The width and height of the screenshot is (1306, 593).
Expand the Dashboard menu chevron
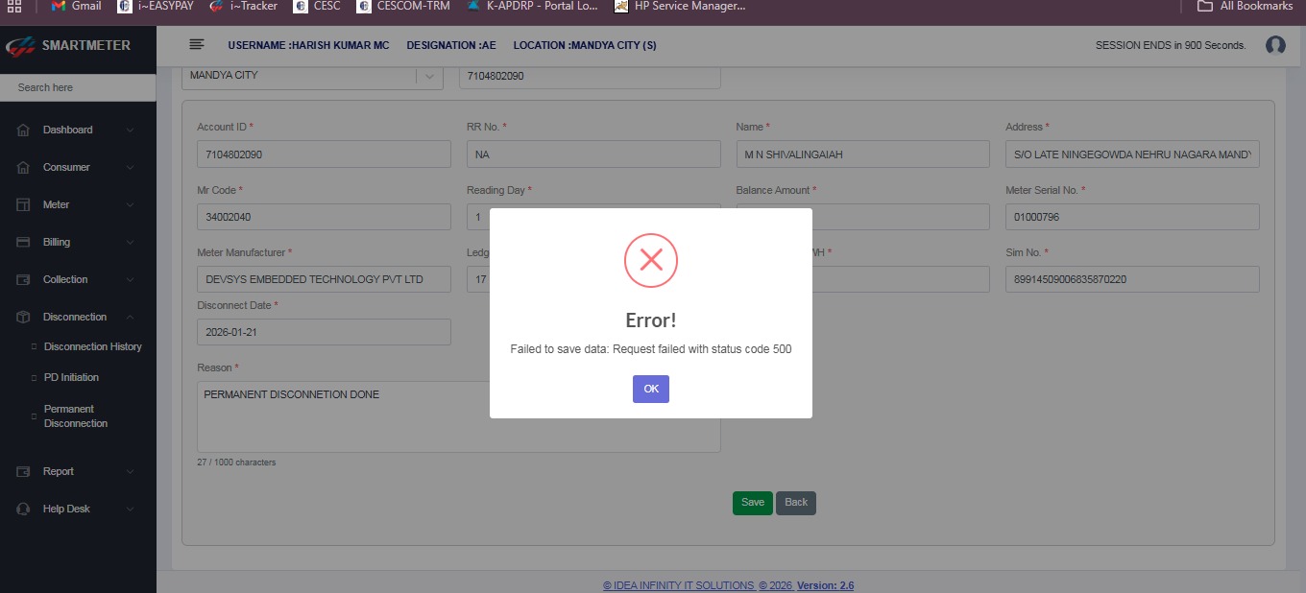[130, 130]
